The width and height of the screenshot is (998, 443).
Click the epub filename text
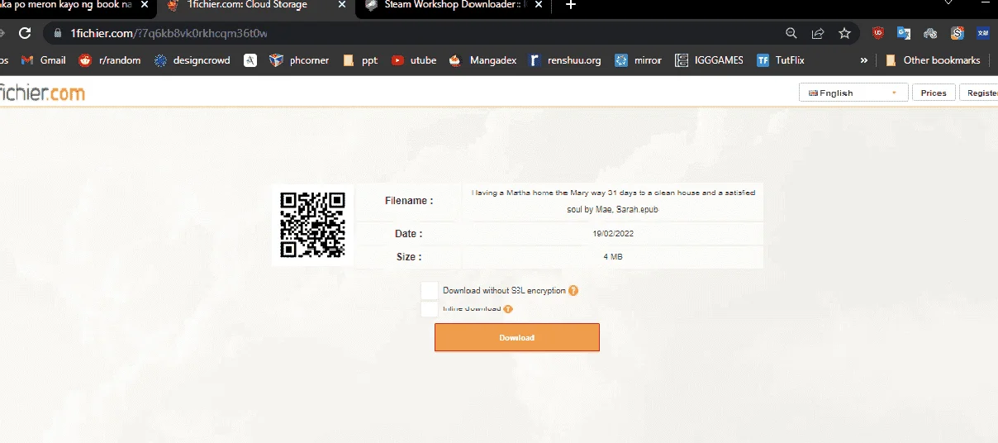pyautogui.click(x=613, y=201)
